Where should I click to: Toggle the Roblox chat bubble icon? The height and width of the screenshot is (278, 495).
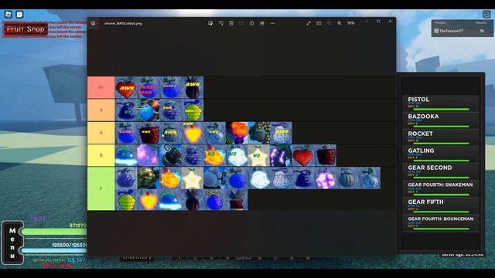[19, 14]
